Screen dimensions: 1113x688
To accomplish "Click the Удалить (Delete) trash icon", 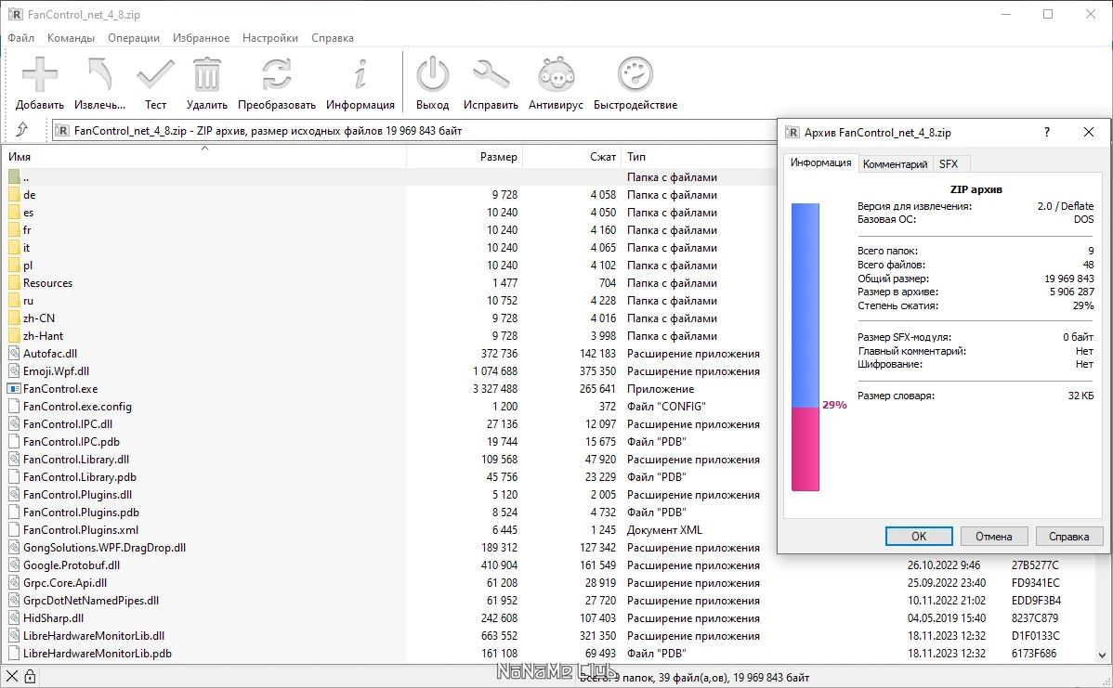I will pos(206,82).
